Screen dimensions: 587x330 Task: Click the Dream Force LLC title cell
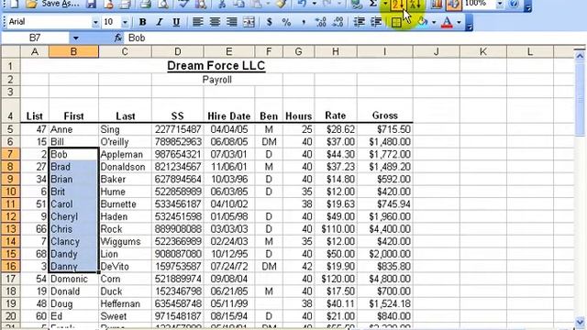tap(216, 66)
